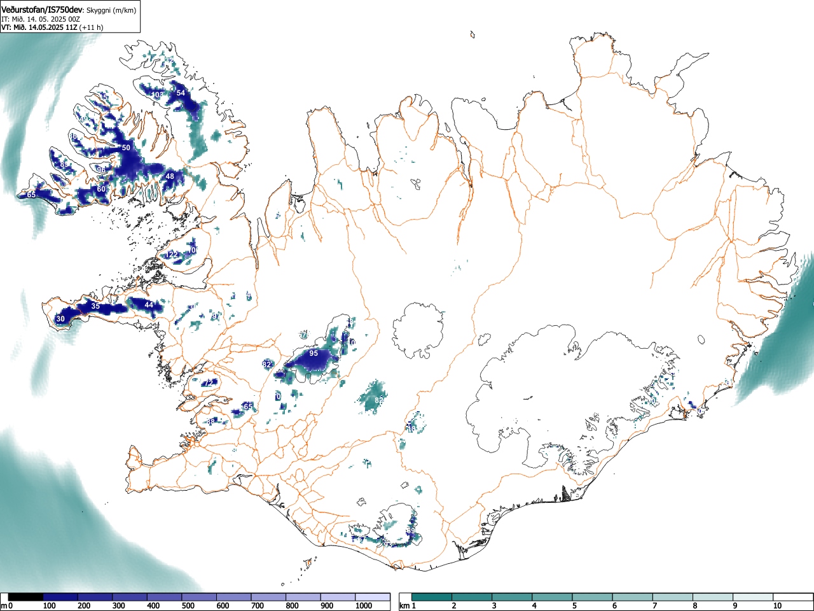
Task: Click the visibility value '60' on the map
Action: 101,189
